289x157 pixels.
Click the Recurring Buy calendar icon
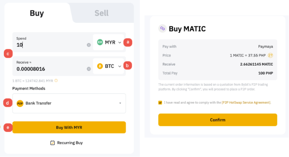click(x=52, y=143)
